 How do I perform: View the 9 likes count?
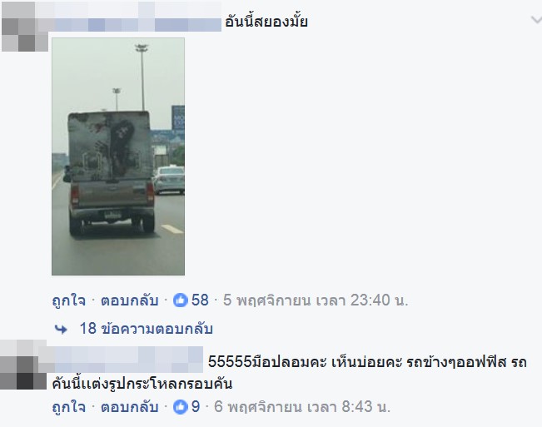(x=196, y=407)
